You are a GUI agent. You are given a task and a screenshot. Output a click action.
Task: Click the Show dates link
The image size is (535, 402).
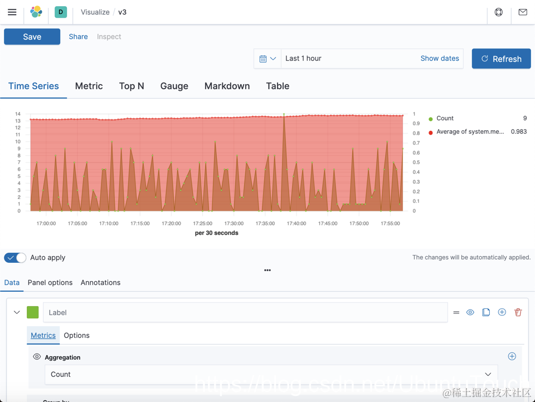click(x=440, y=58)
